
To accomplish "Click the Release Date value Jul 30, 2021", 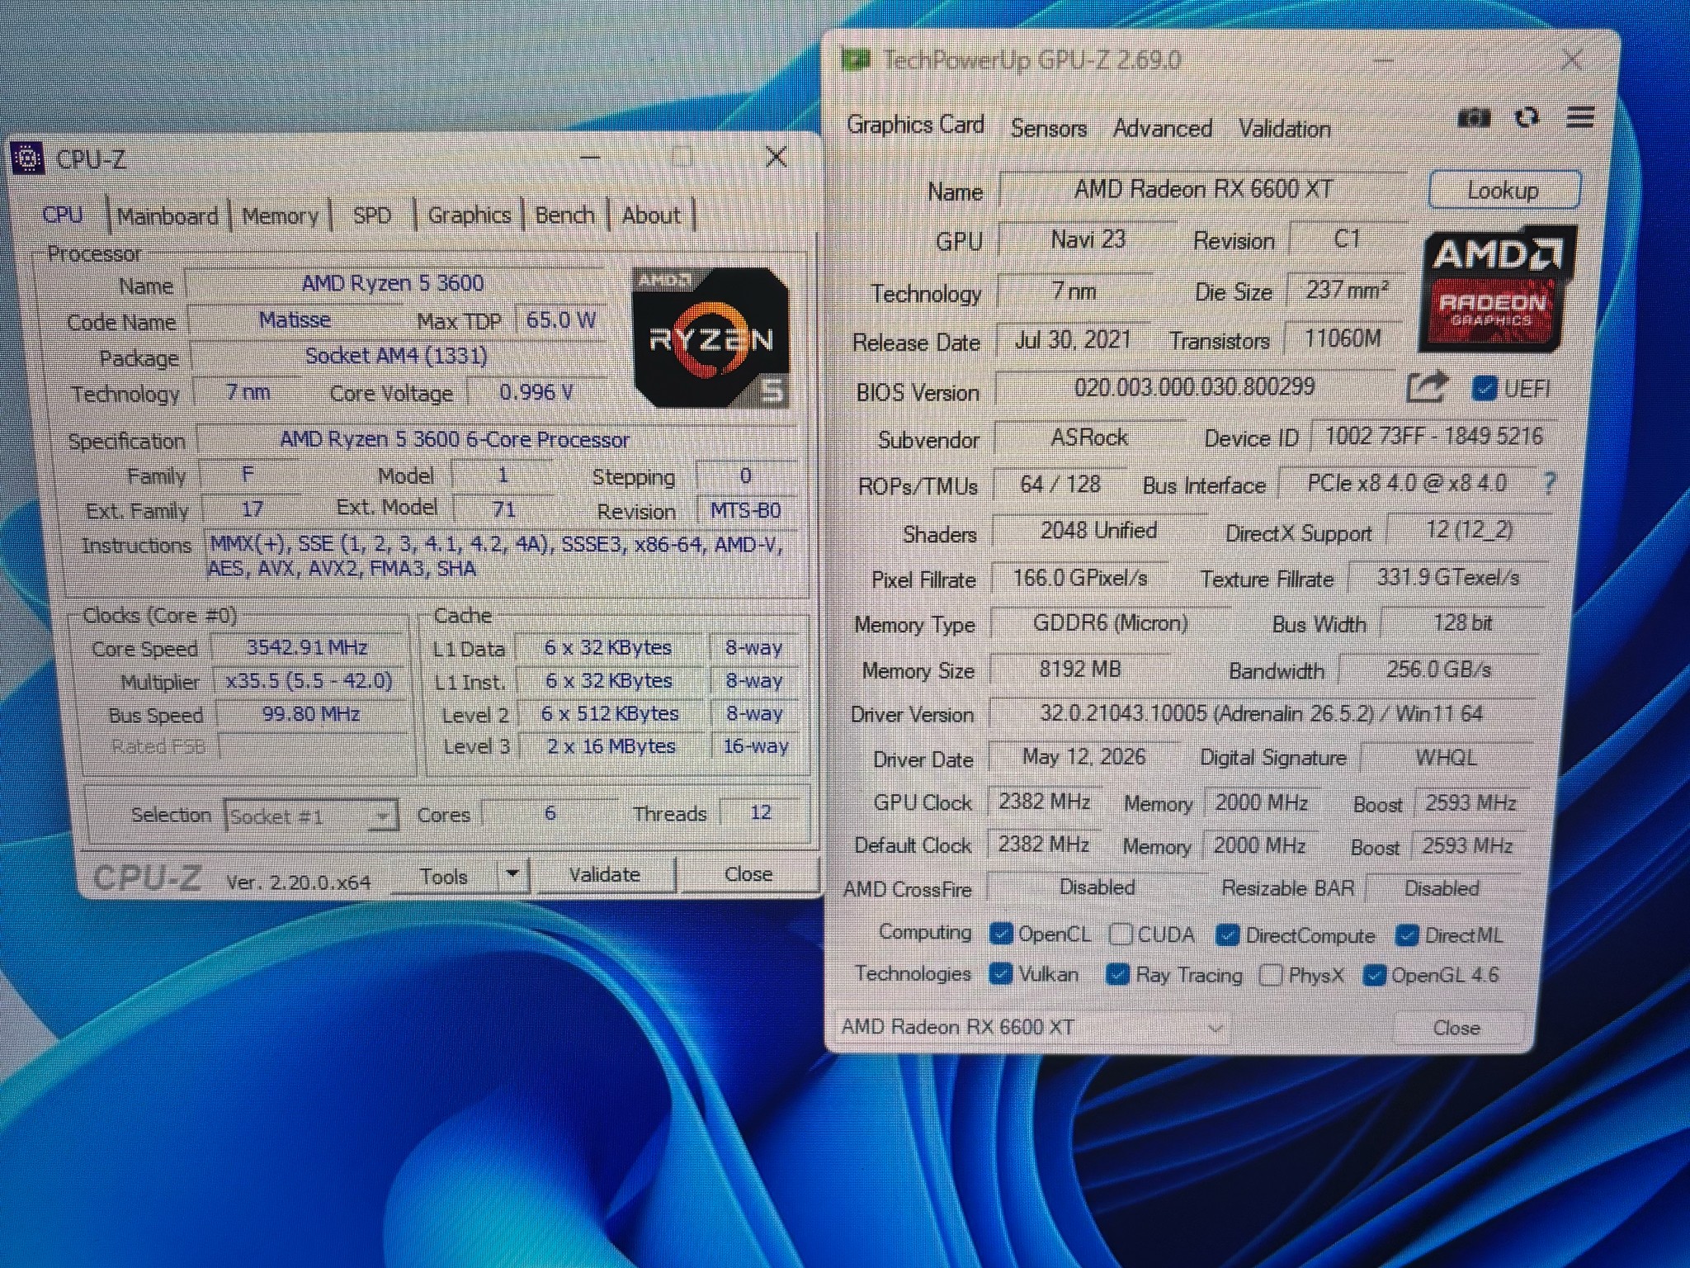I will 1073,339.
